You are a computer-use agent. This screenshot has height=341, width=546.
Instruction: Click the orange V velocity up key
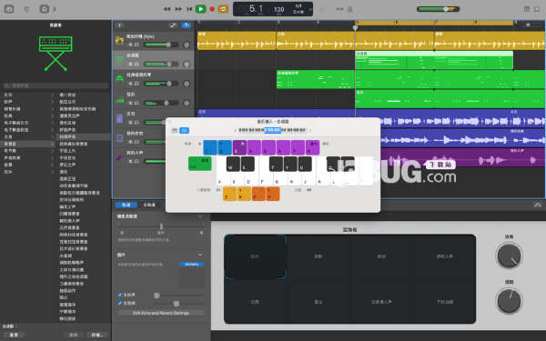click(x=273, y=194)
